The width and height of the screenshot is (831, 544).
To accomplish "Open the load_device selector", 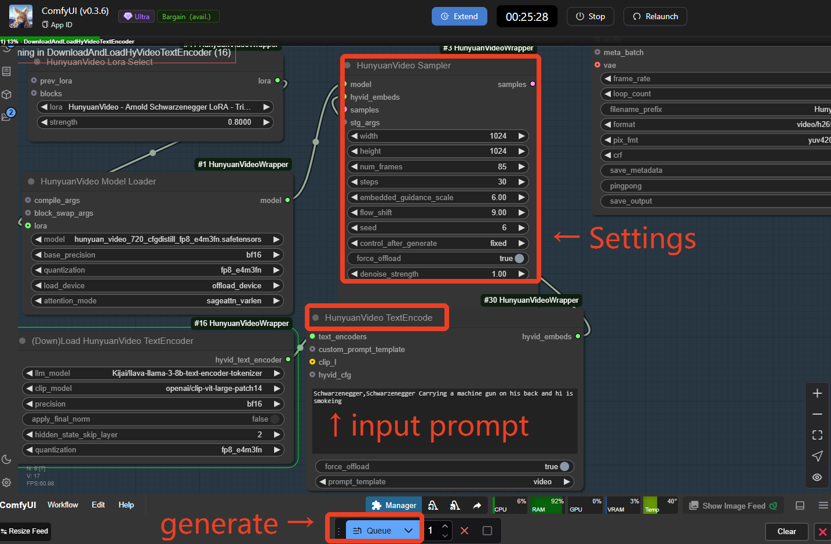I will [157, 285].
